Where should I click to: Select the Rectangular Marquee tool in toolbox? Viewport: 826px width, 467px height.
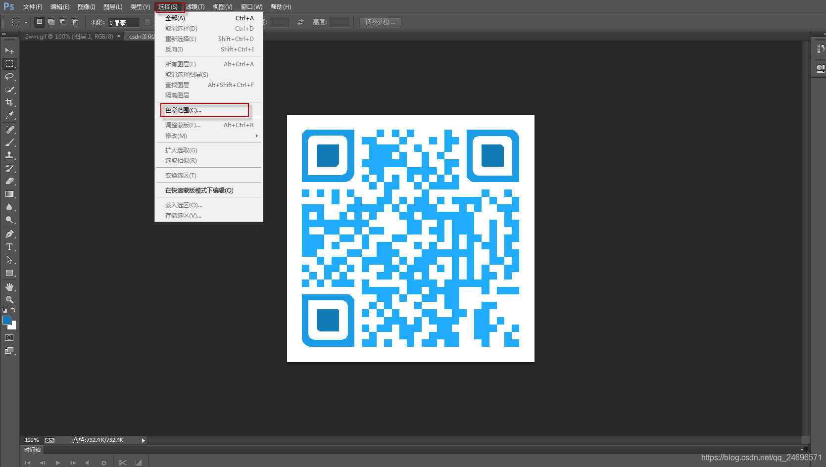pyautogui.click(x=9, y=64)
